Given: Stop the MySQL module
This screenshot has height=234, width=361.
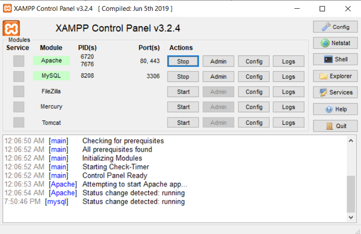Looking at the screenshot, I should point(183,76).
